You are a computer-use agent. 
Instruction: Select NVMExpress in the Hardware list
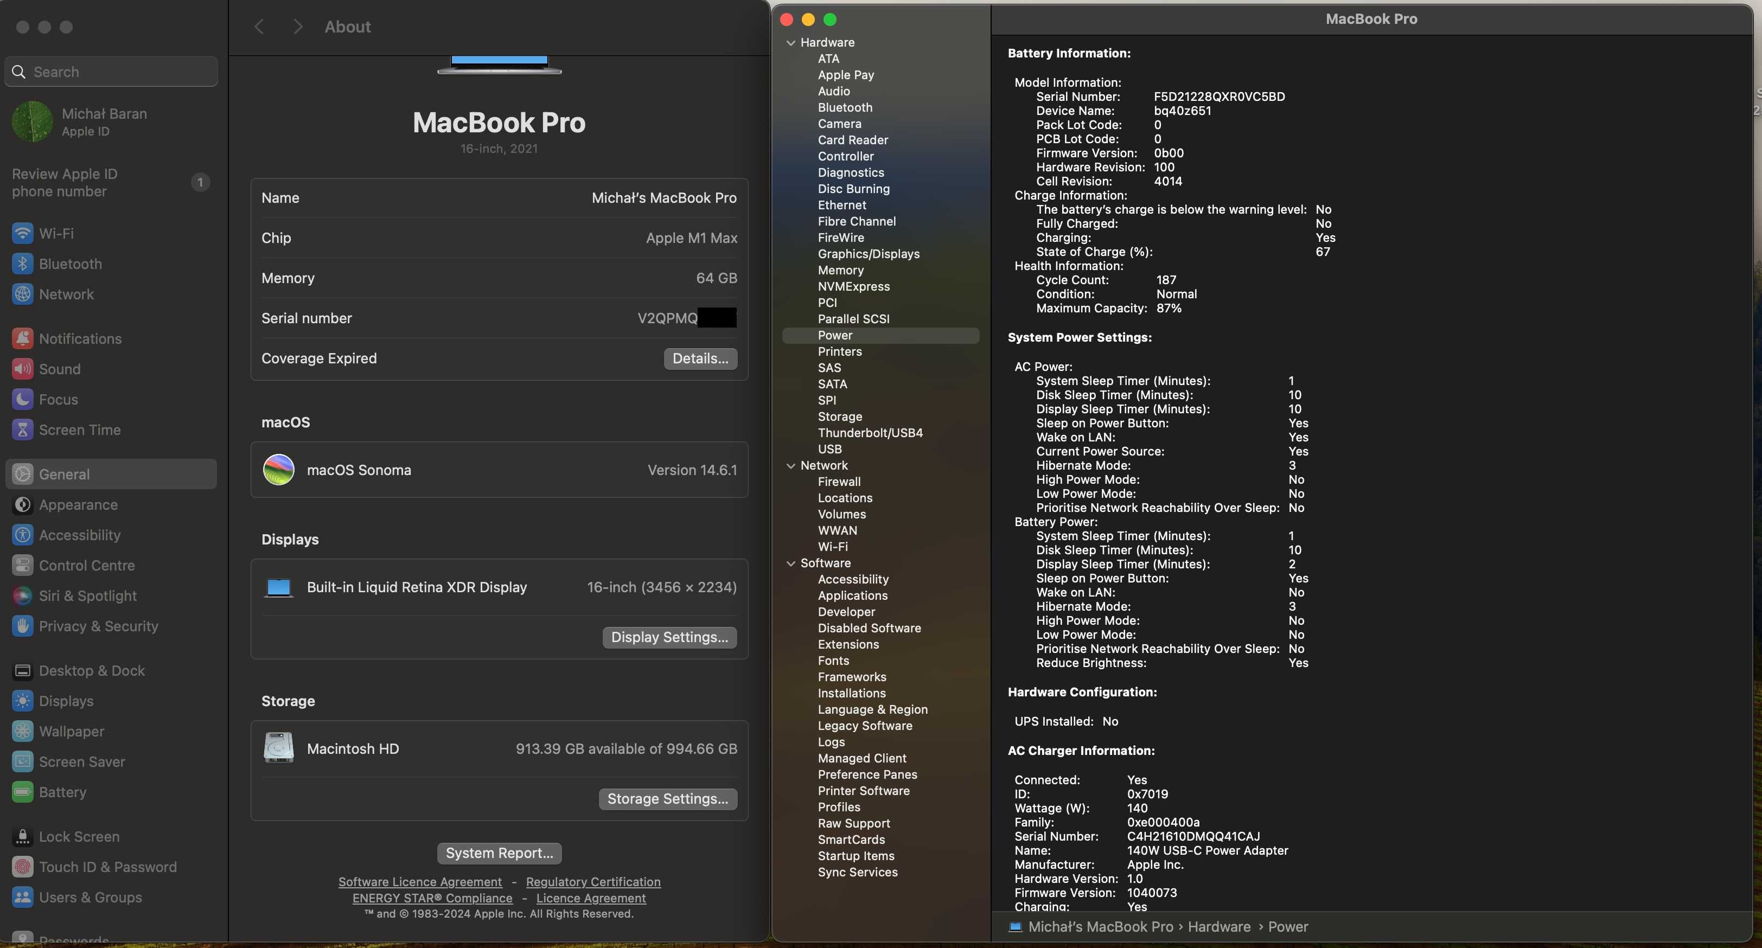point(853,286)
